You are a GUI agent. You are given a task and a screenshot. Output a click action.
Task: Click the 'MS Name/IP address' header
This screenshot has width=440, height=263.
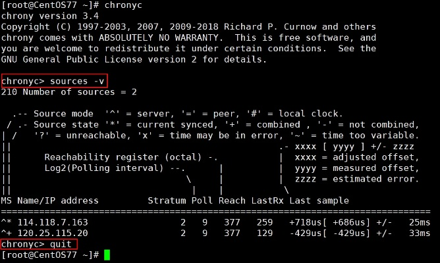click(50, 201)
